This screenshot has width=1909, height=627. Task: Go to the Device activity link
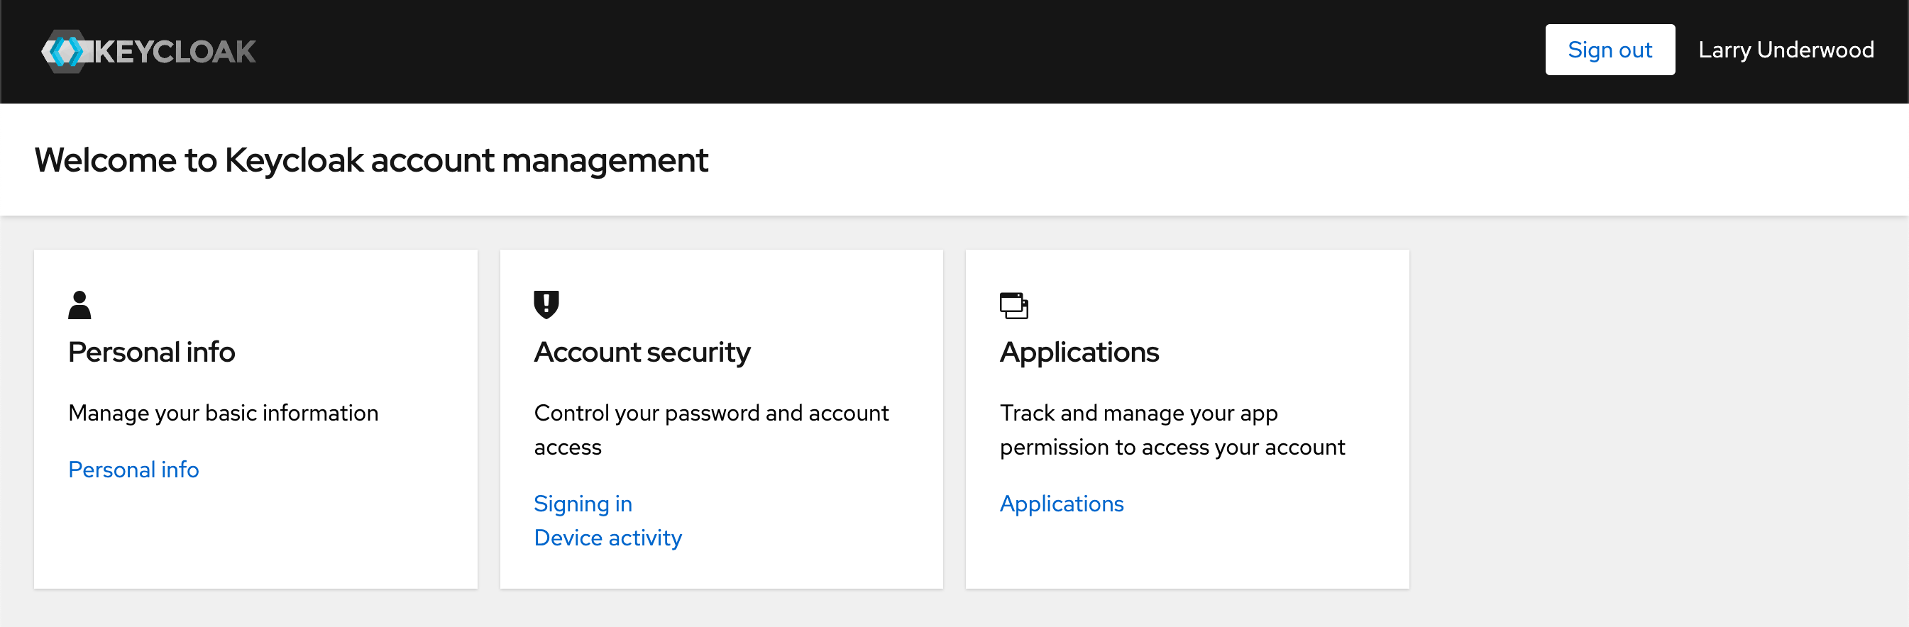(607, 538)
